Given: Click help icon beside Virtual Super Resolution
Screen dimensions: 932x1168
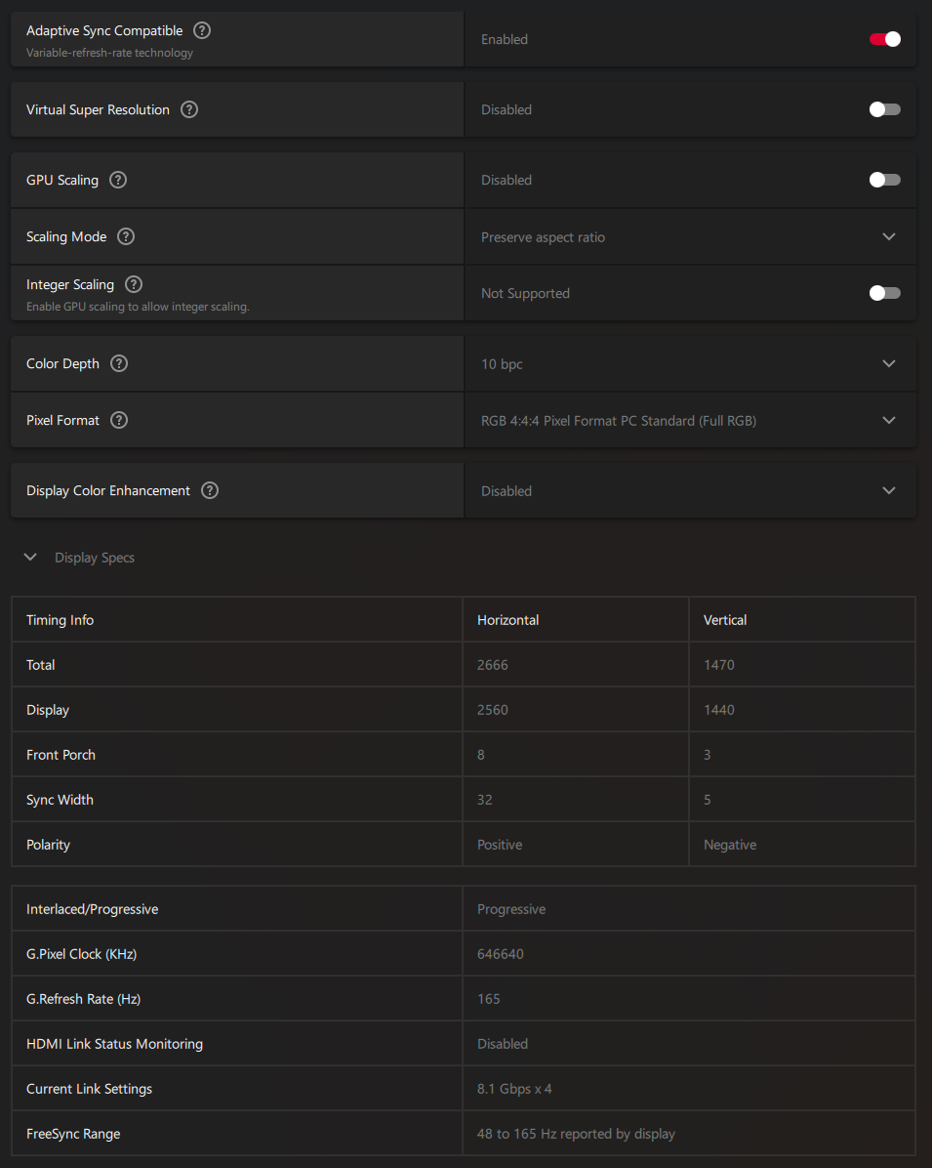Looking at the screenshot, I should (x=189, y=109).
